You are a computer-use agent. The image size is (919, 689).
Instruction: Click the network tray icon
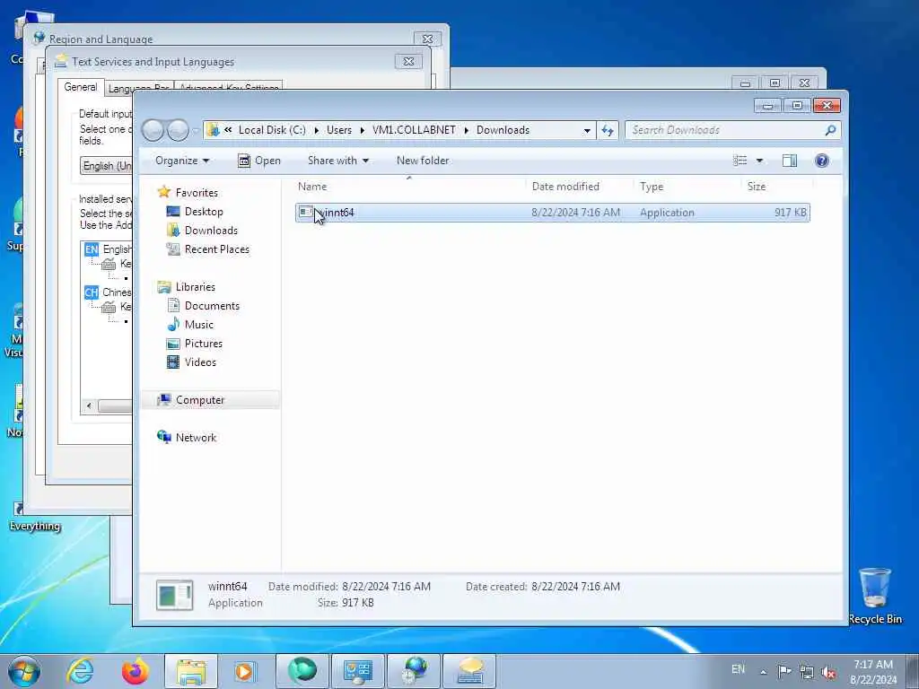(807, 672)
